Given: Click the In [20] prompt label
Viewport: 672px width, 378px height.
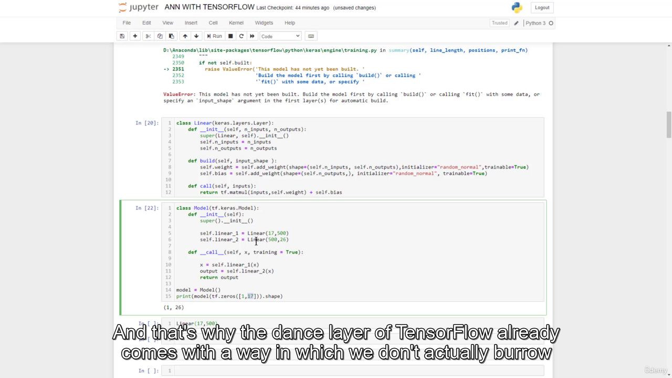Looking at the screenshot, I should [x=147, y=123].
